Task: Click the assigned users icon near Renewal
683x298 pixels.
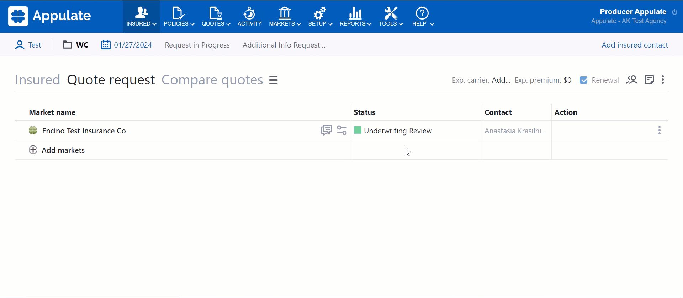Action: tap(632, 80)
